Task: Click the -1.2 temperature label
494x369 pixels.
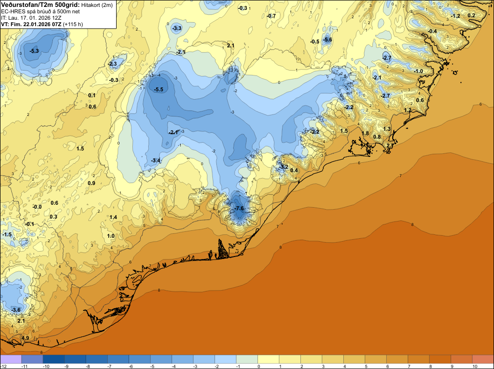Action: [455, 16]
